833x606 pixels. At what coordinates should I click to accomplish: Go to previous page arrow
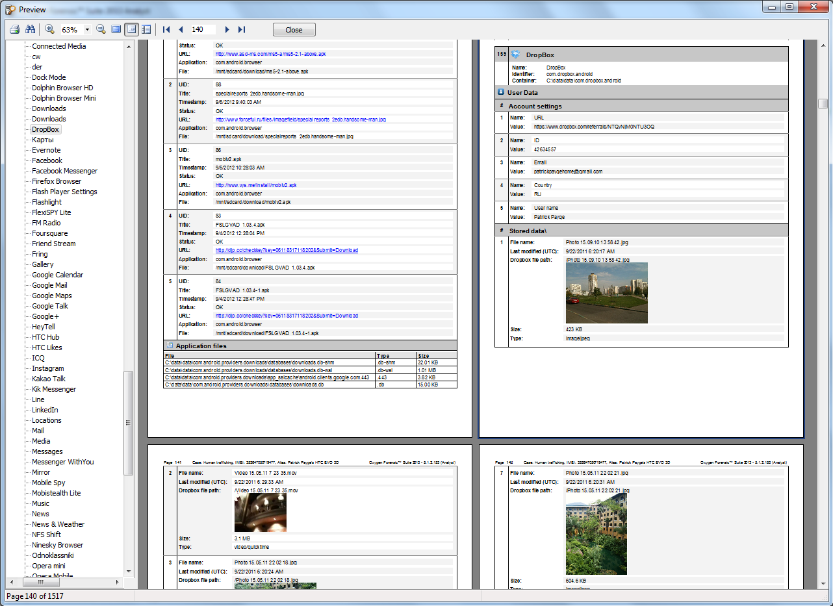pyautogui.click(x=181, y=29)
